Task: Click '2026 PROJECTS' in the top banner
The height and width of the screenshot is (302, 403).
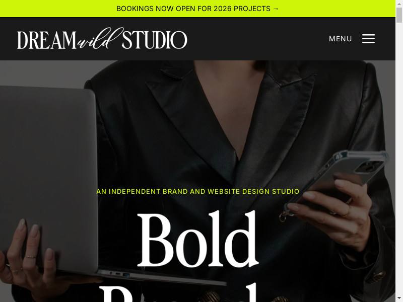Action: pos(242,9)
